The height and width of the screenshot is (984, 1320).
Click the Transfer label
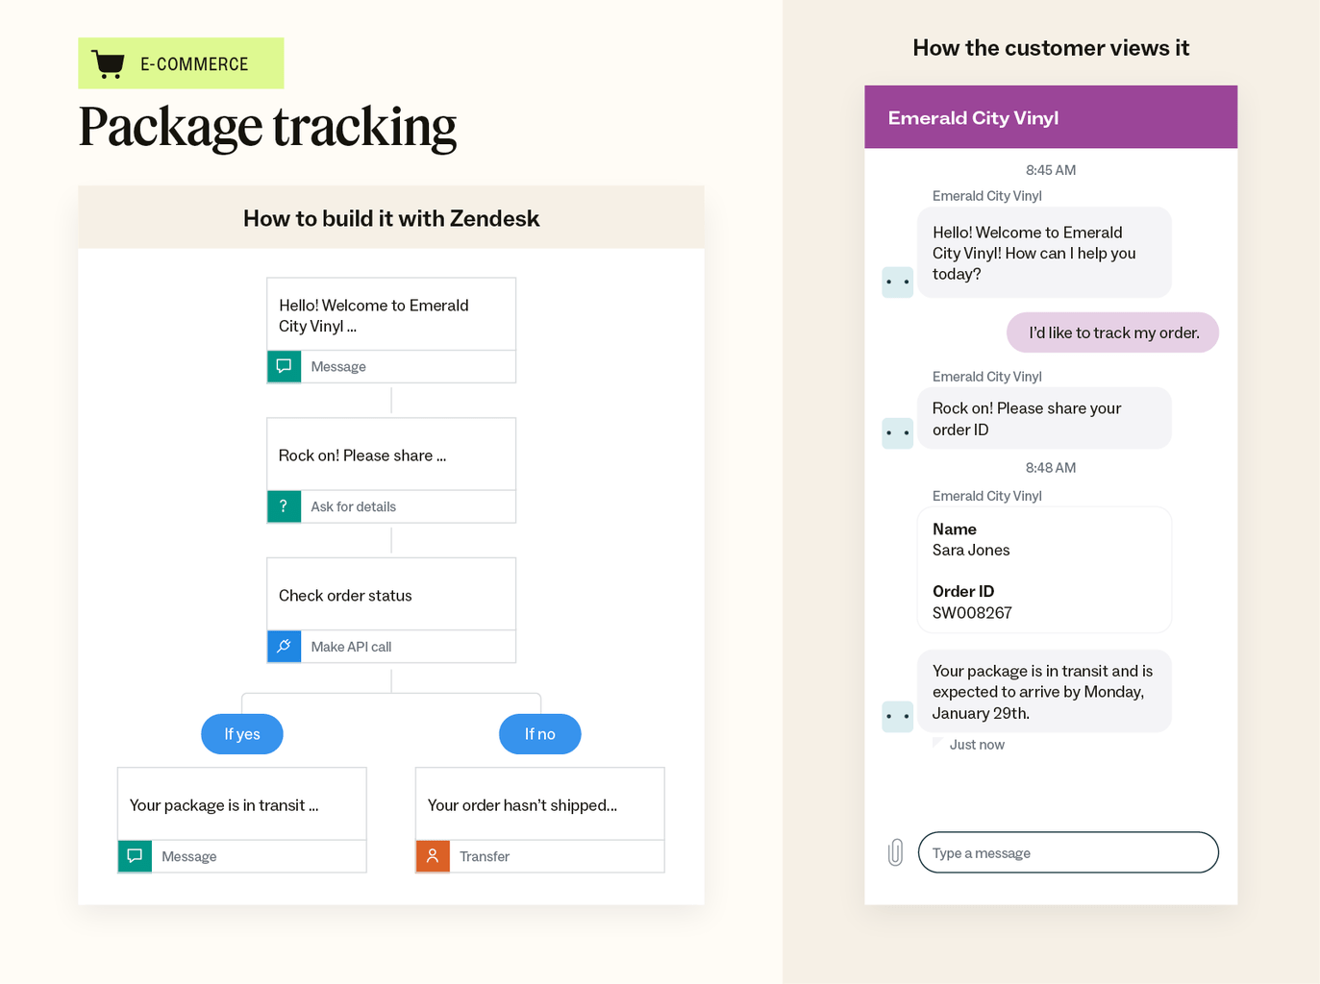[485, 856]
